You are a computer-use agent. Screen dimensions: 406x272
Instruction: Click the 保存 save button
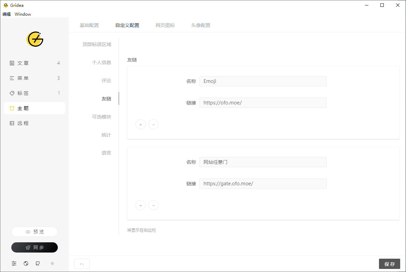[390, 264]
